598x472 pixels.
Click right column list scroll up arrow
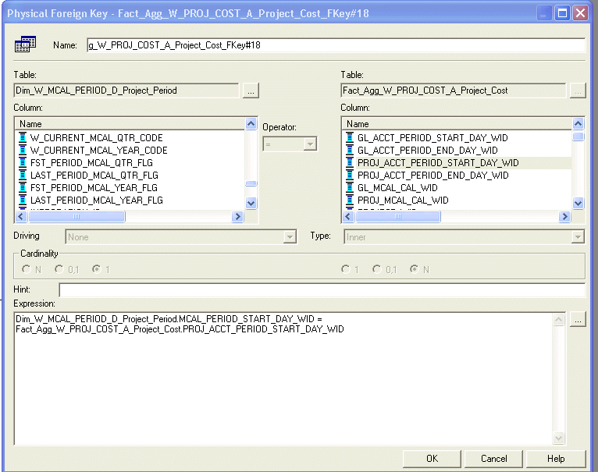pos(578,124)
